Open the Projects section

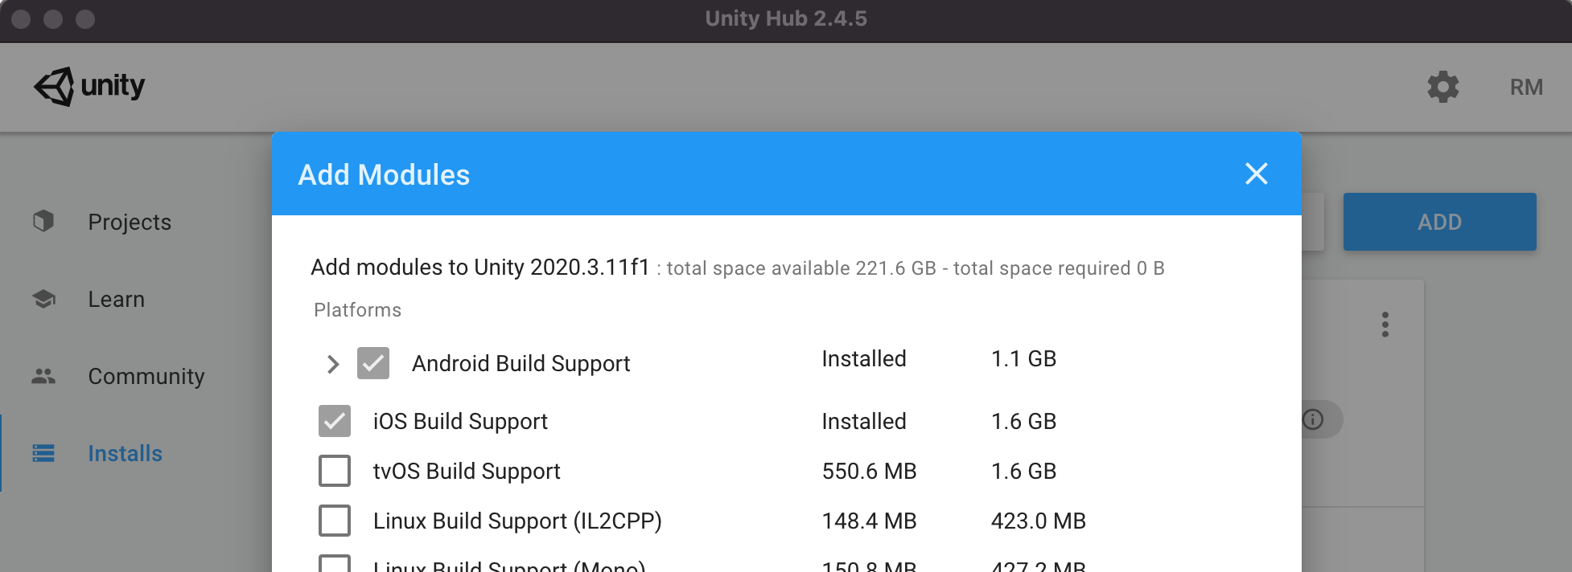click(129, 221)
